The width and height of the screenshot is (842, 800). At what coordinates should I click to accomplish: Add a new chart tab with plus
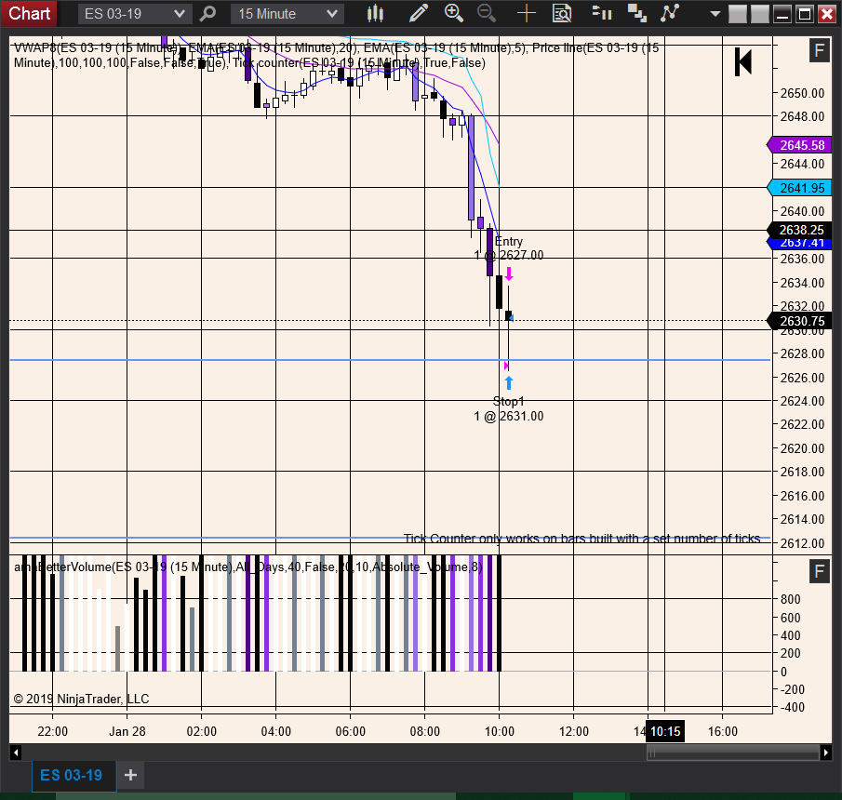click(x=130, y=775)
